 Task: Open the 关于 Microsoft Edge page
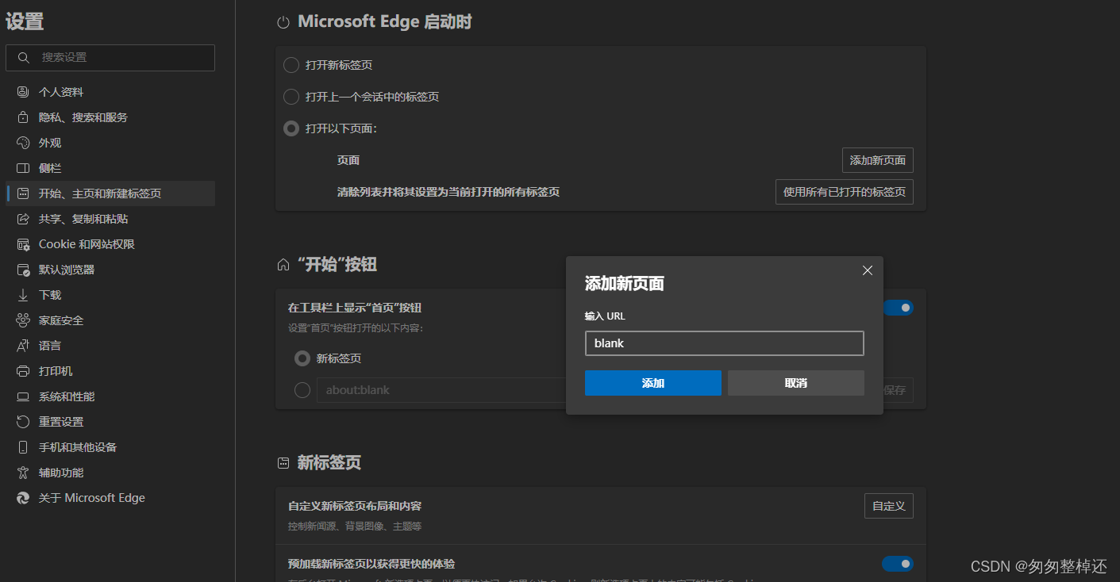(x=110, y=498)
